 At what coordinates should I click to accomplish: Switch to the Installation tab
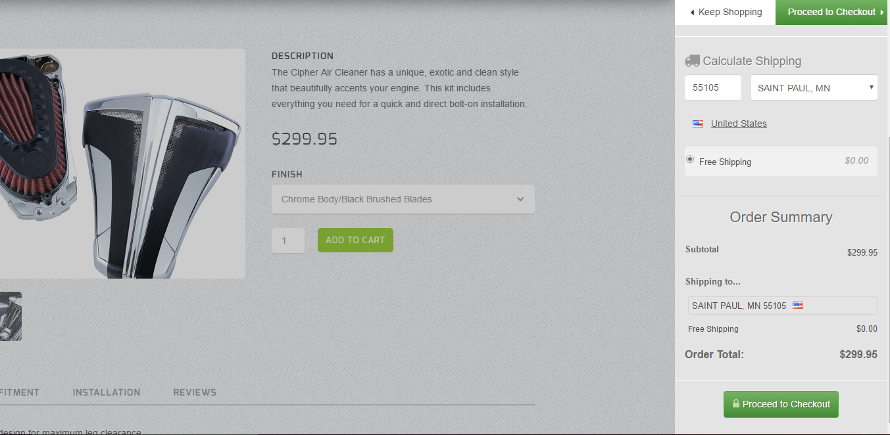point(107,392)
